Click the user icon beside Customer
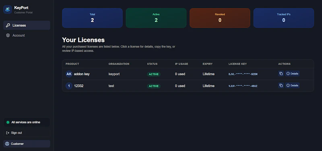Screen dimensions: 322x151 pyautogui.click(x=7, y=144)
